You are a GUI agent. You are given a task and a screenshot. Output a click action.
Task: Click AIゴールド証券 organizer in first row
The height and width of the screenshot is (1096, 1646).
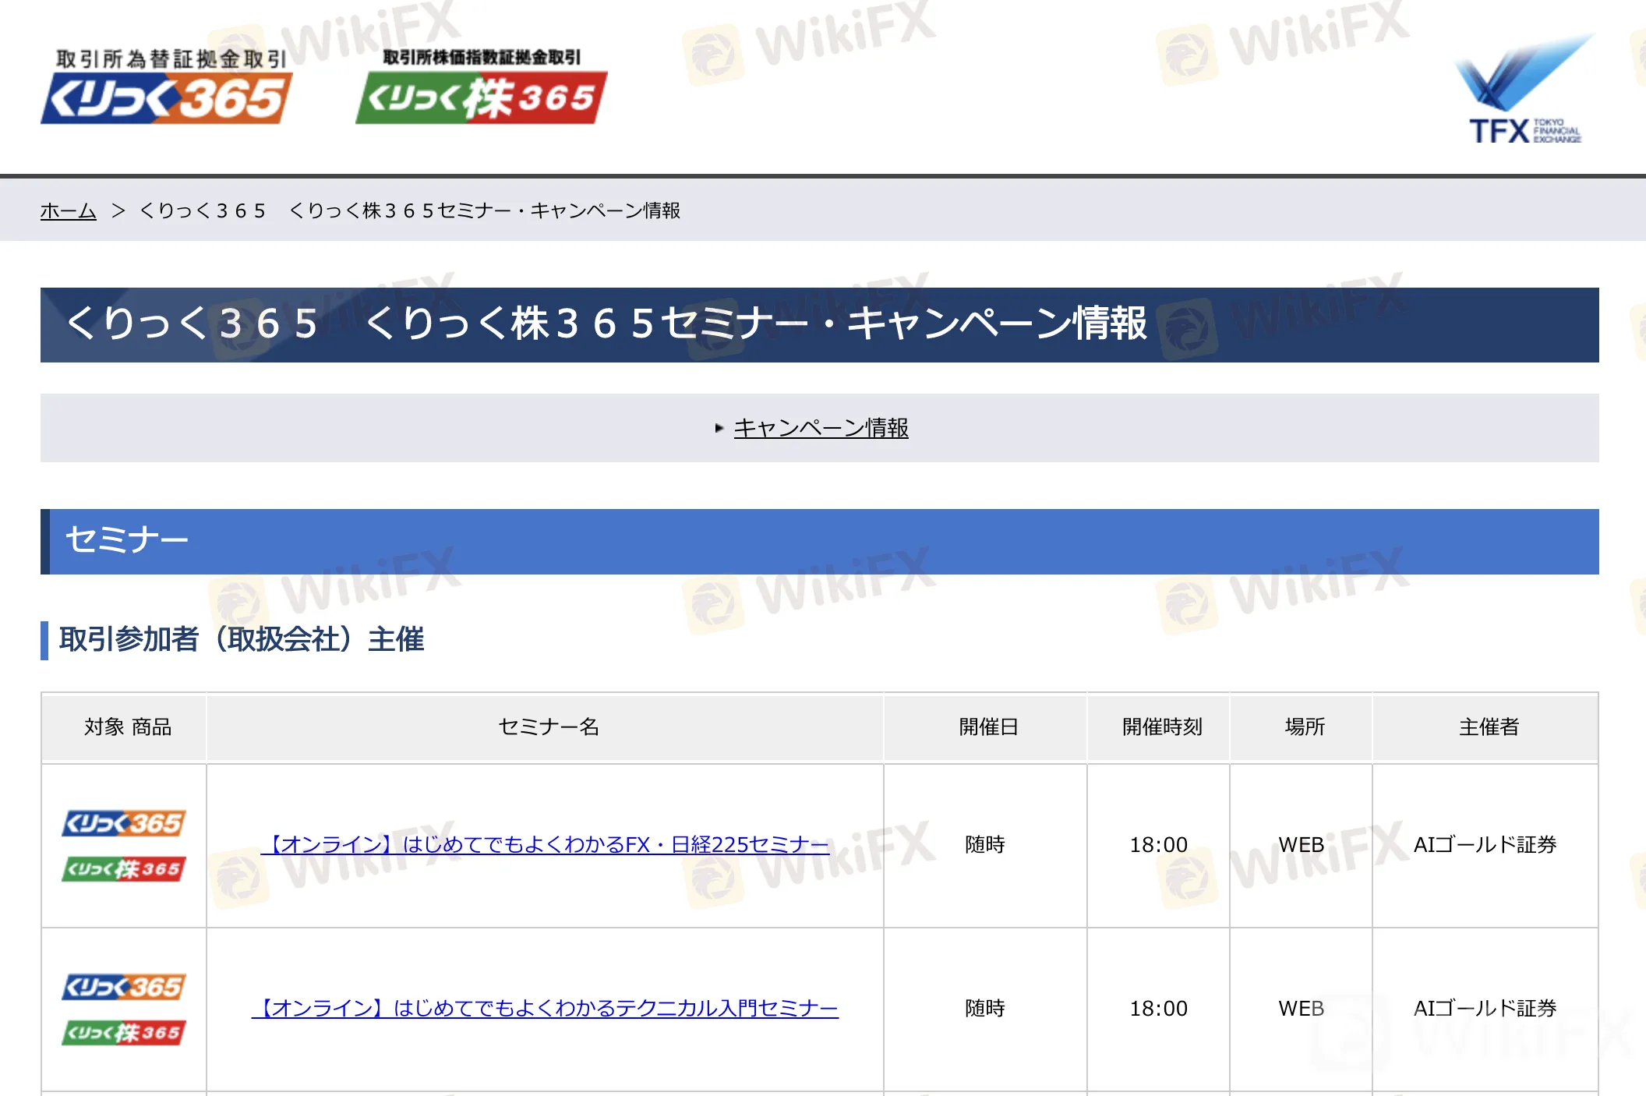1485,844
